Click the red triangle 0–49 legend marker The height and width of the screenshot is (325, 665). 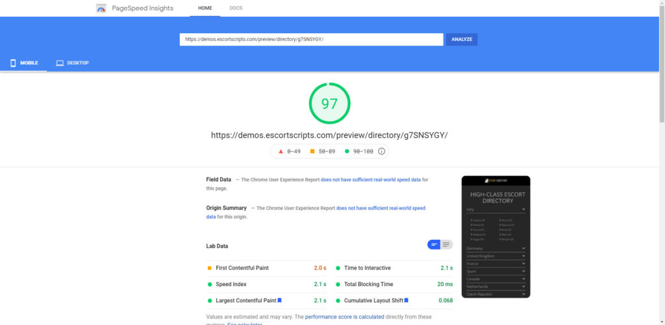coord(281,151)
